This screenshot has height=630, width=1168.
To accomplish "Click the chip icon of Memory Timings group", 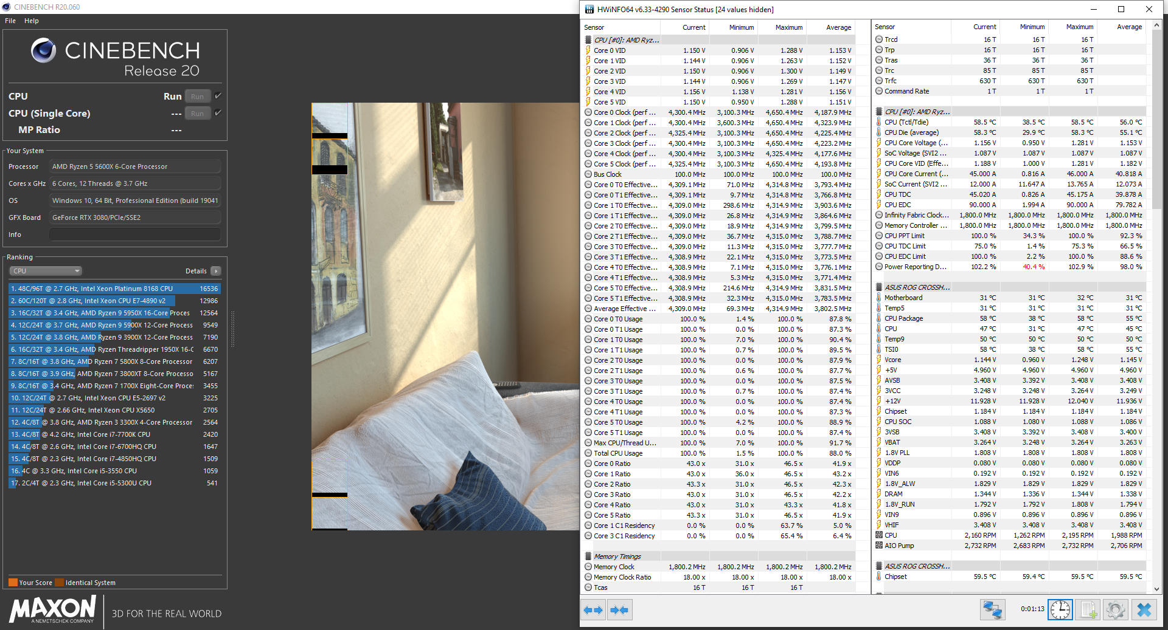I will click(x=588, y=556).
